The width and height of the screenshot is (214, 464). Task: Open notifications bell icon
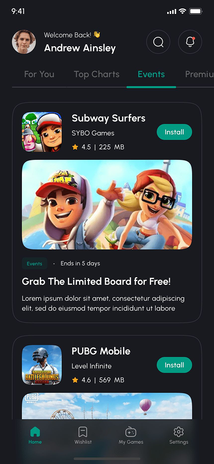point(190,42)
